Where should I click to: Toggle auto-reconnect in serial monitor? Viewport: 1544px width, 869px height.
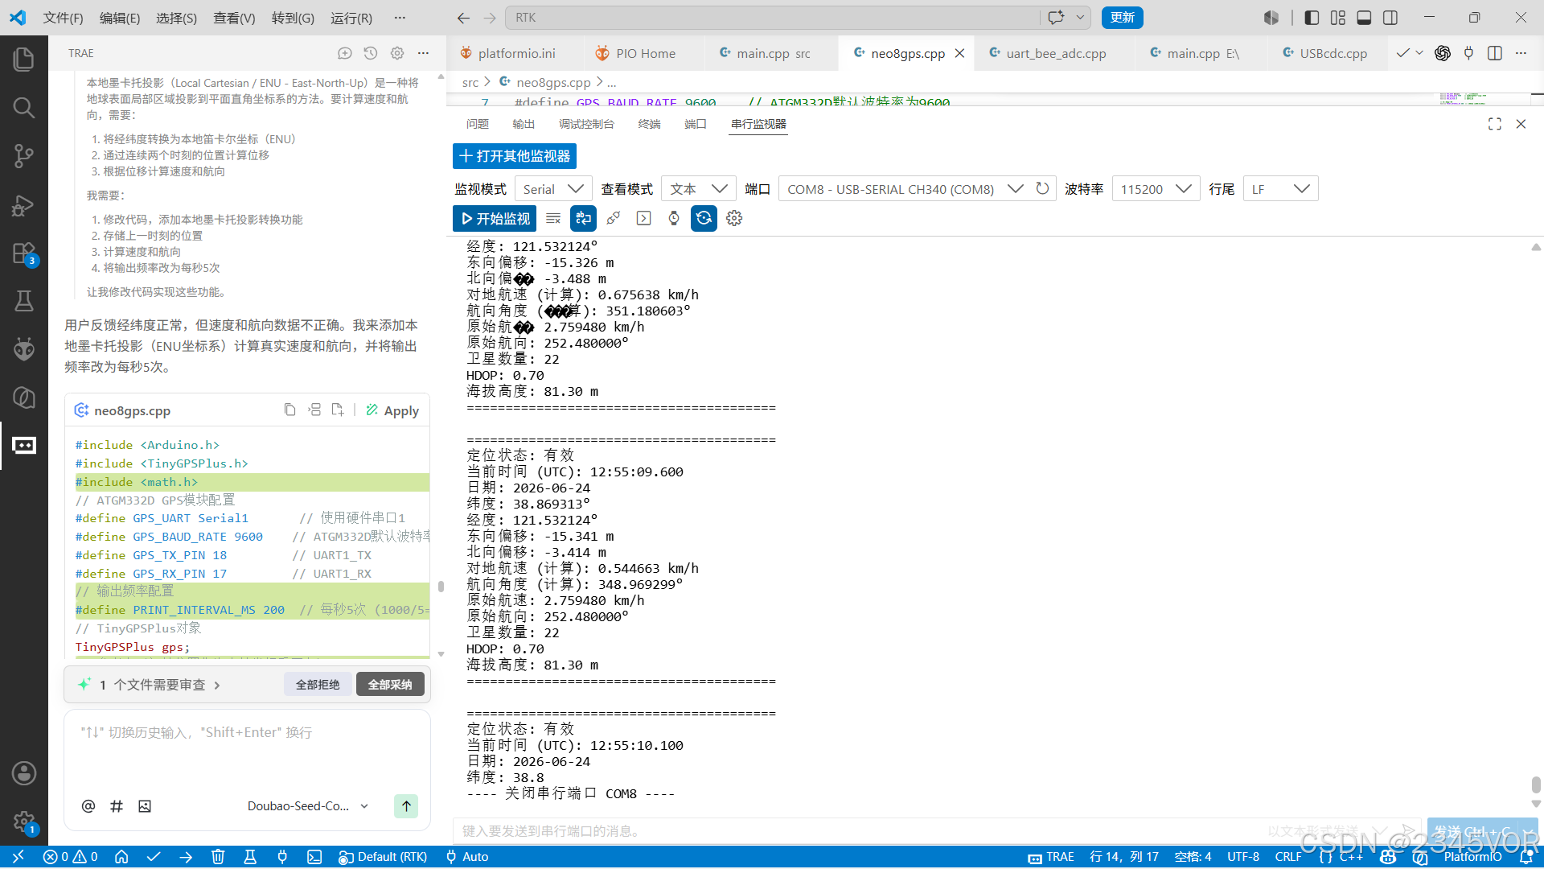(x=704, y=218)
